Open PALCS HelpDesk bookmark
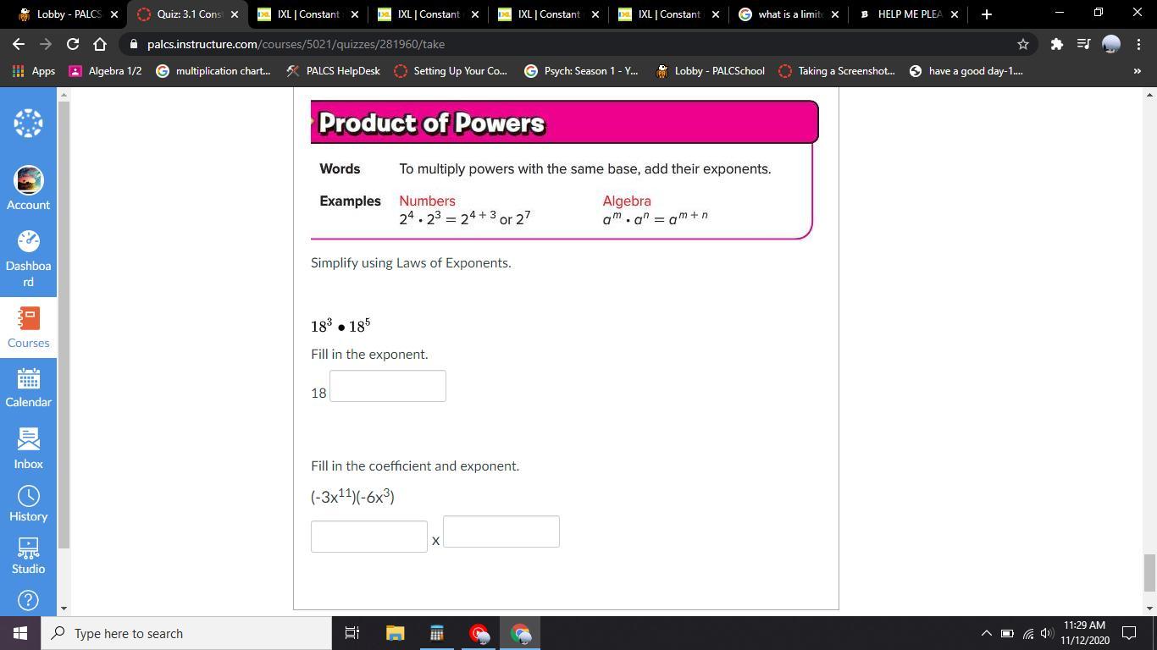Screen dimensions: 1157x650 tap(333, 71)
